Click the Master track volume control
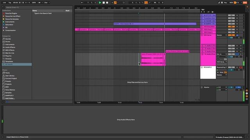 click(x=231, y=87)
